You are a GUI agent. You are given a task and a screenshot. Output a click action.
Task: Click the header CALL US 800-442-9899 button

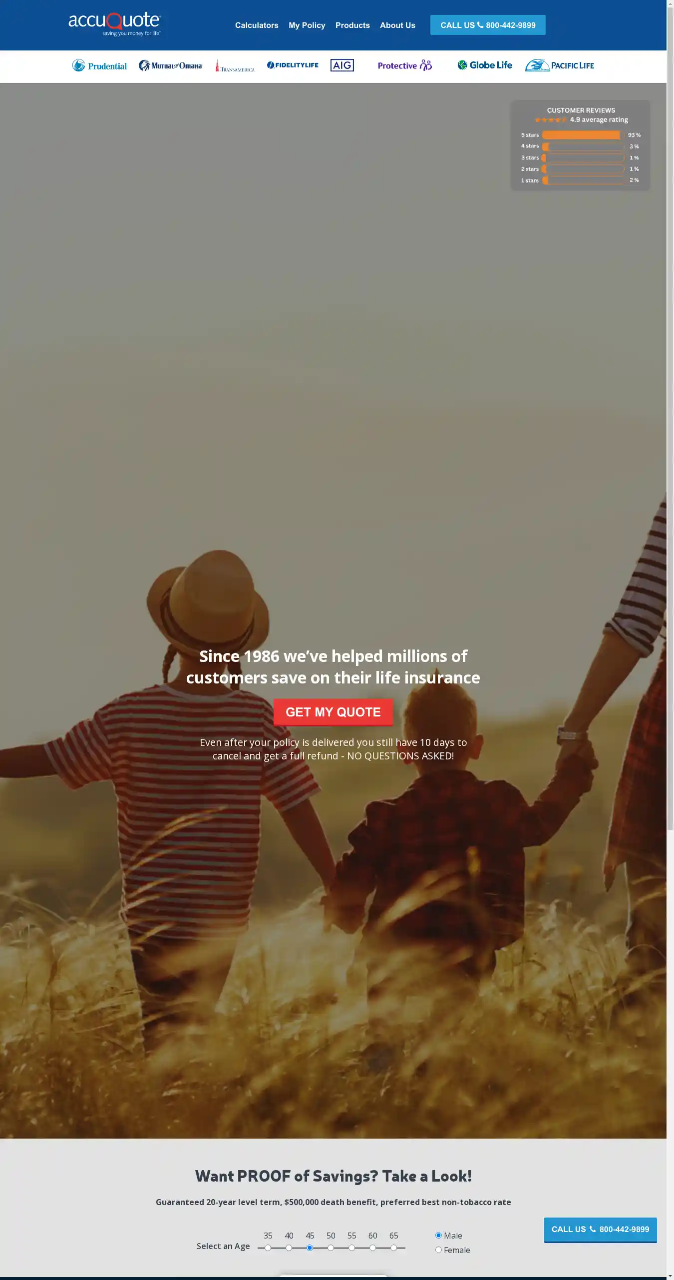488,25
